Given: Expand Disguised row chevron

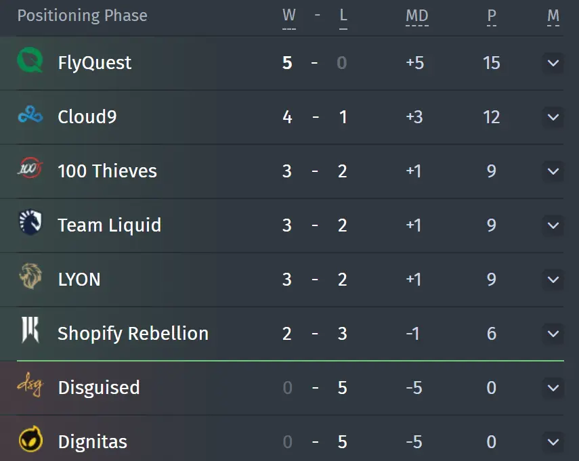Looking at the screenshot, I should pyautogui.click(x=553, y=388).
